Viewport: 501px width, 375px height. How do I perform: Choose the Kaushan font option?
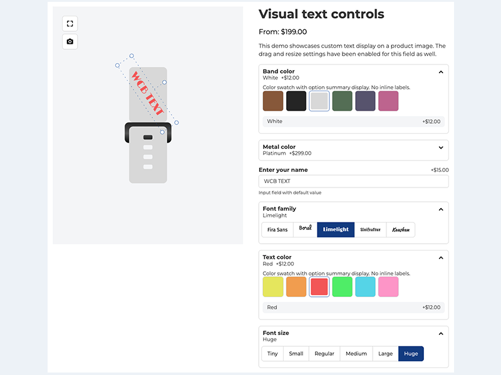(x=401, y=229)
